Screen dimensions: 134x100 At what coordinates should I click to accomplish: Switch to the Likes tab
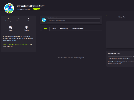(x=54, y=29)
